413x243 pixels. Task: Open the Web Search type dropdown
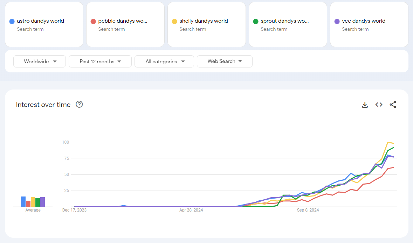(225, 61)
